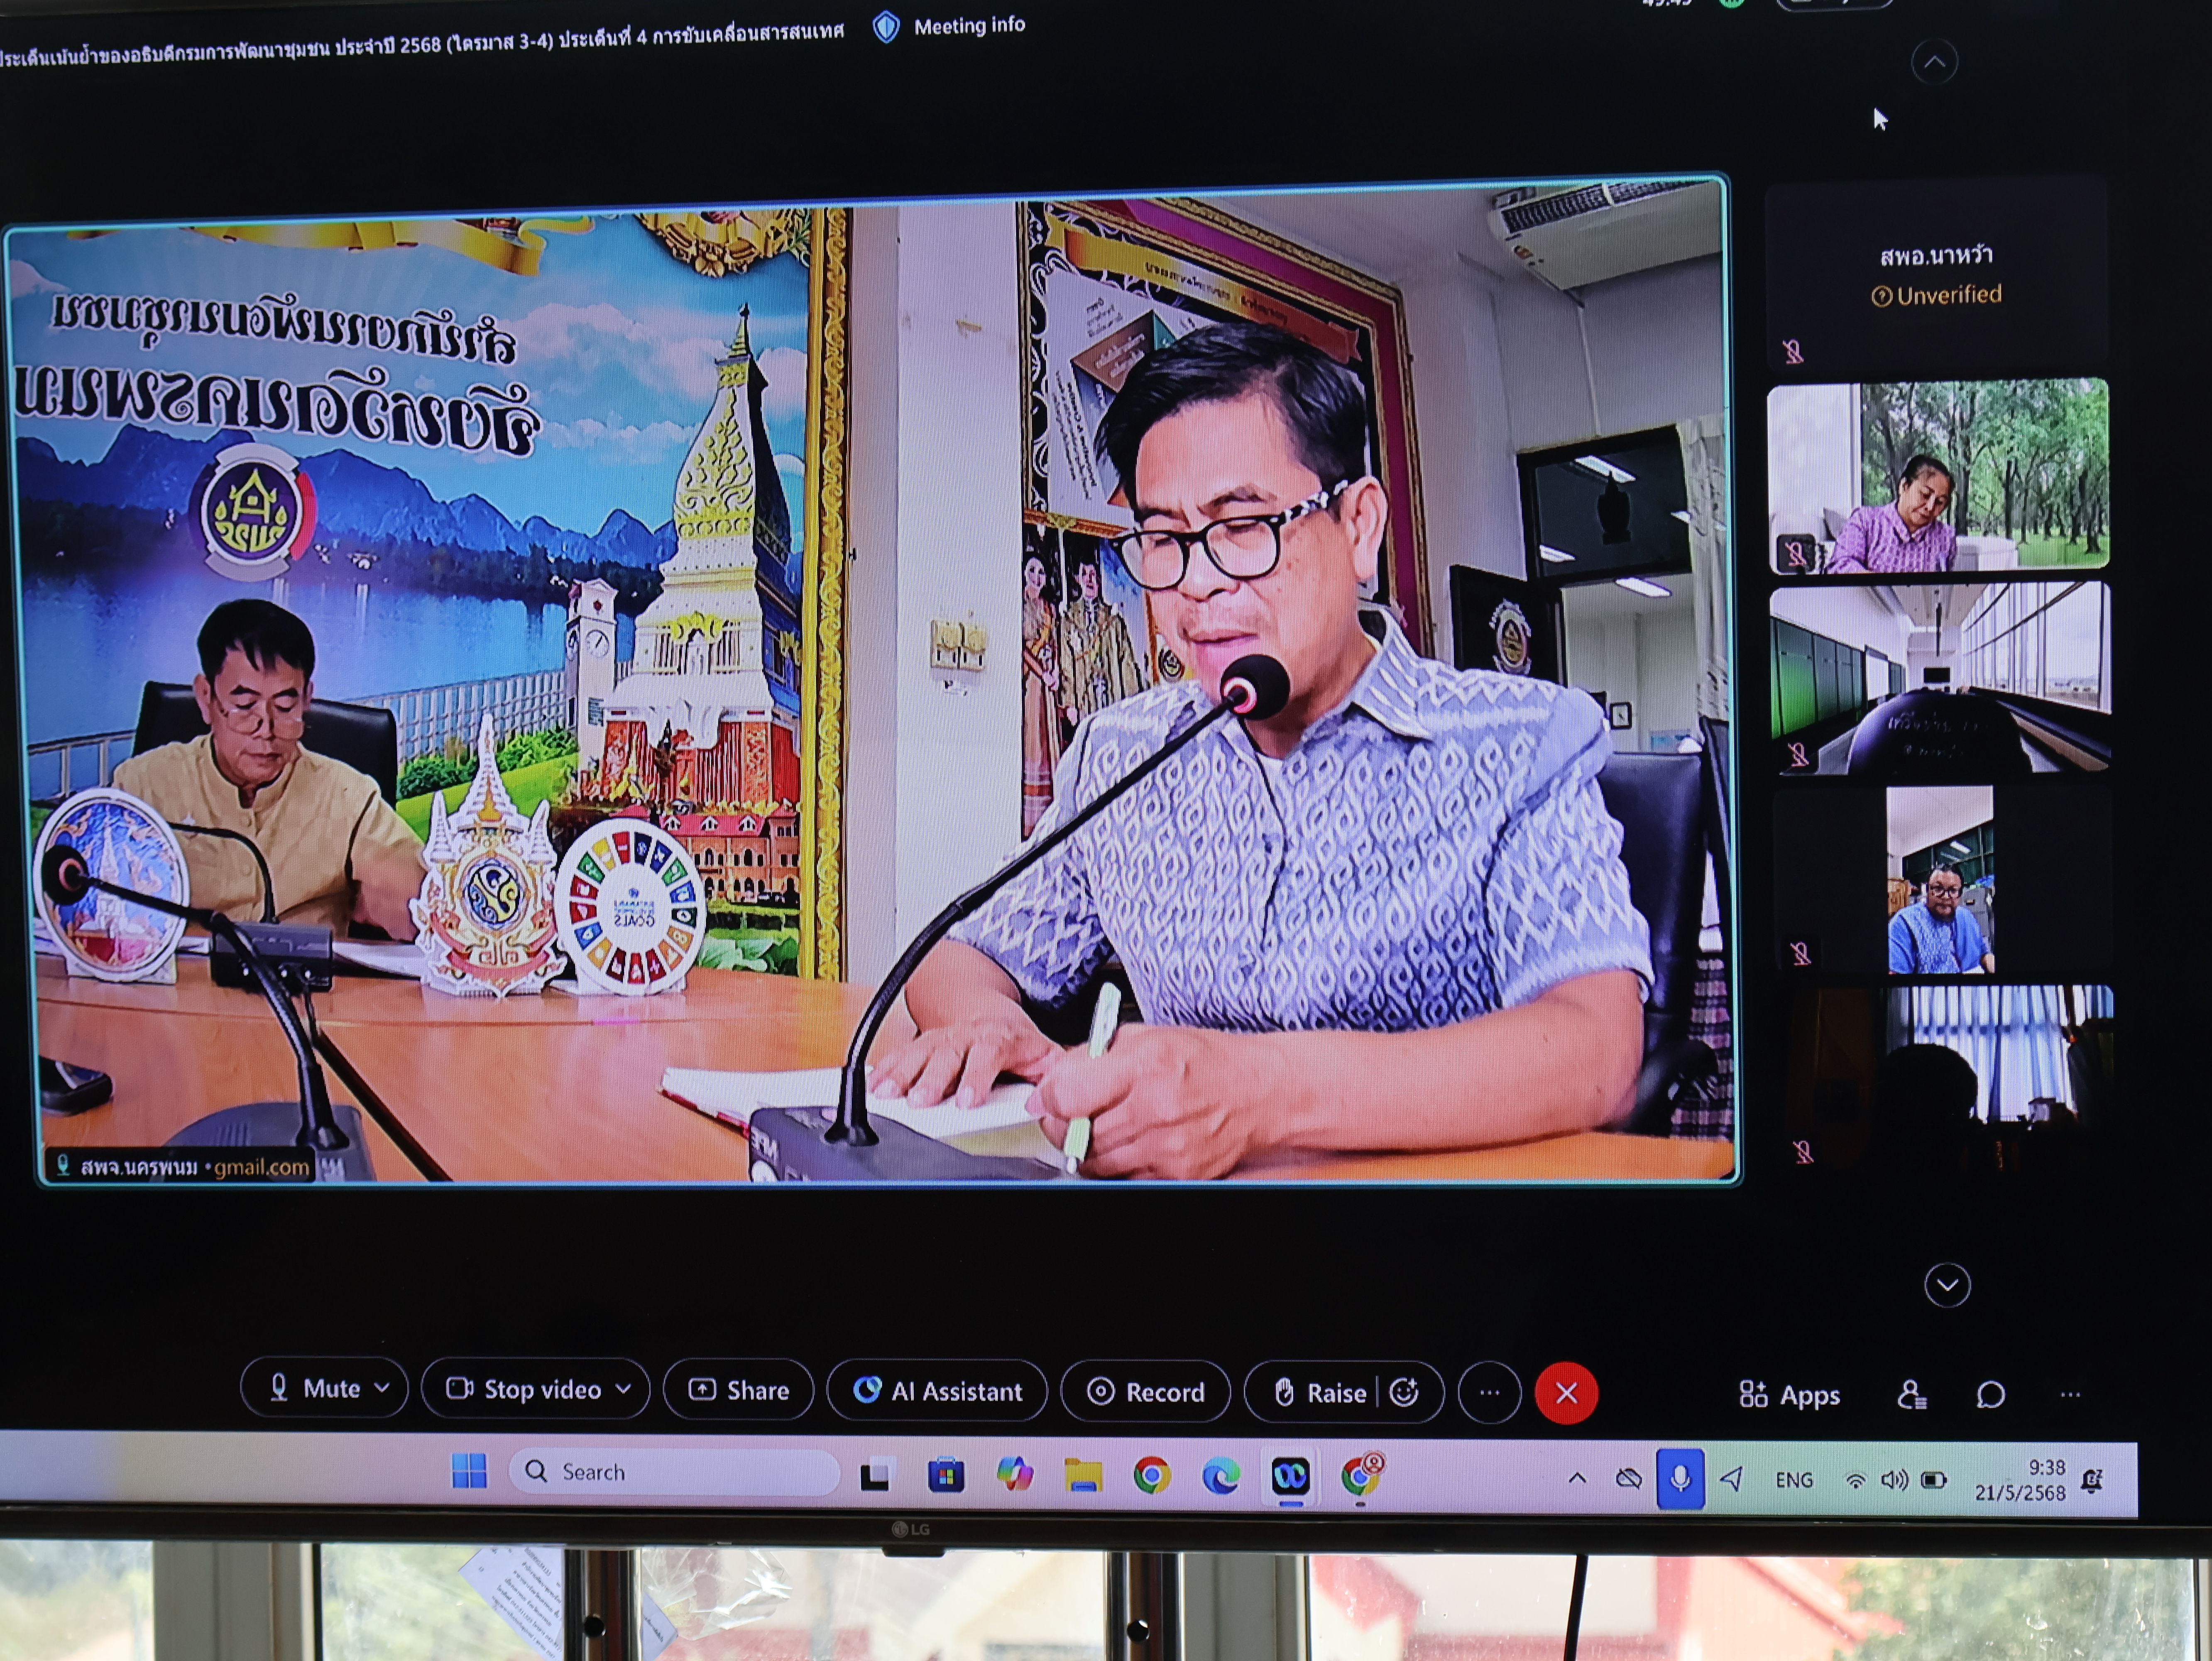This screenshot has width=2212, height=1661.
Task: Open the AI Assistant
Action: [937, 1391]
